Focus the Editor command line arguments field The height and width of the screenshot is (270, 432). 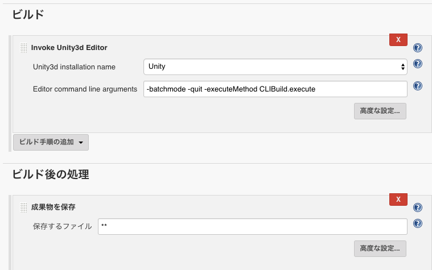275,89
